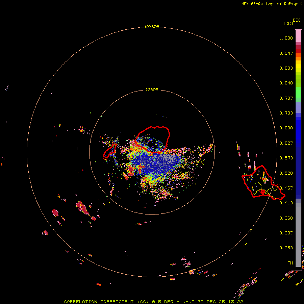This screenshot has width=304, height=304.
Task: Click the pink segment at the top of the color bar
Action: pyautogui.click(x=298, y=36)
